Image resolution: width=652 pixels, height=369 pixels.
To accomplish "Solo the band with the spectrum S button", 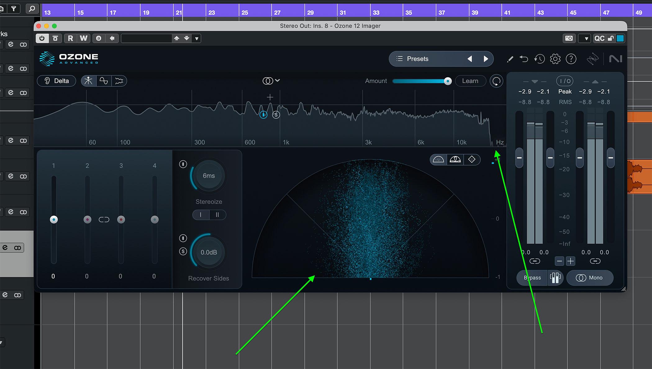I will click(276, 115).
